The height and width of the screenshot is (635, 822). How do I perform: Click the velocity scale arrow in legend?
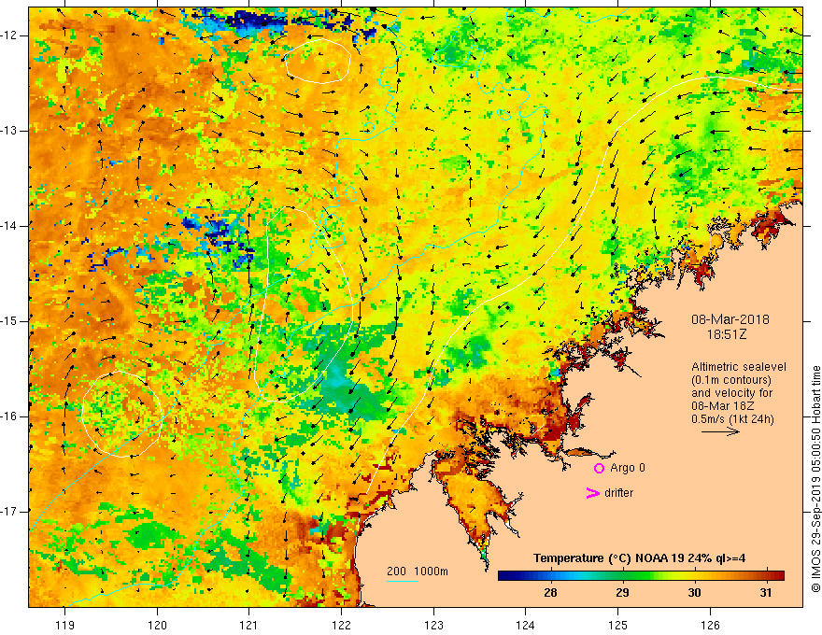coord(720,431)
